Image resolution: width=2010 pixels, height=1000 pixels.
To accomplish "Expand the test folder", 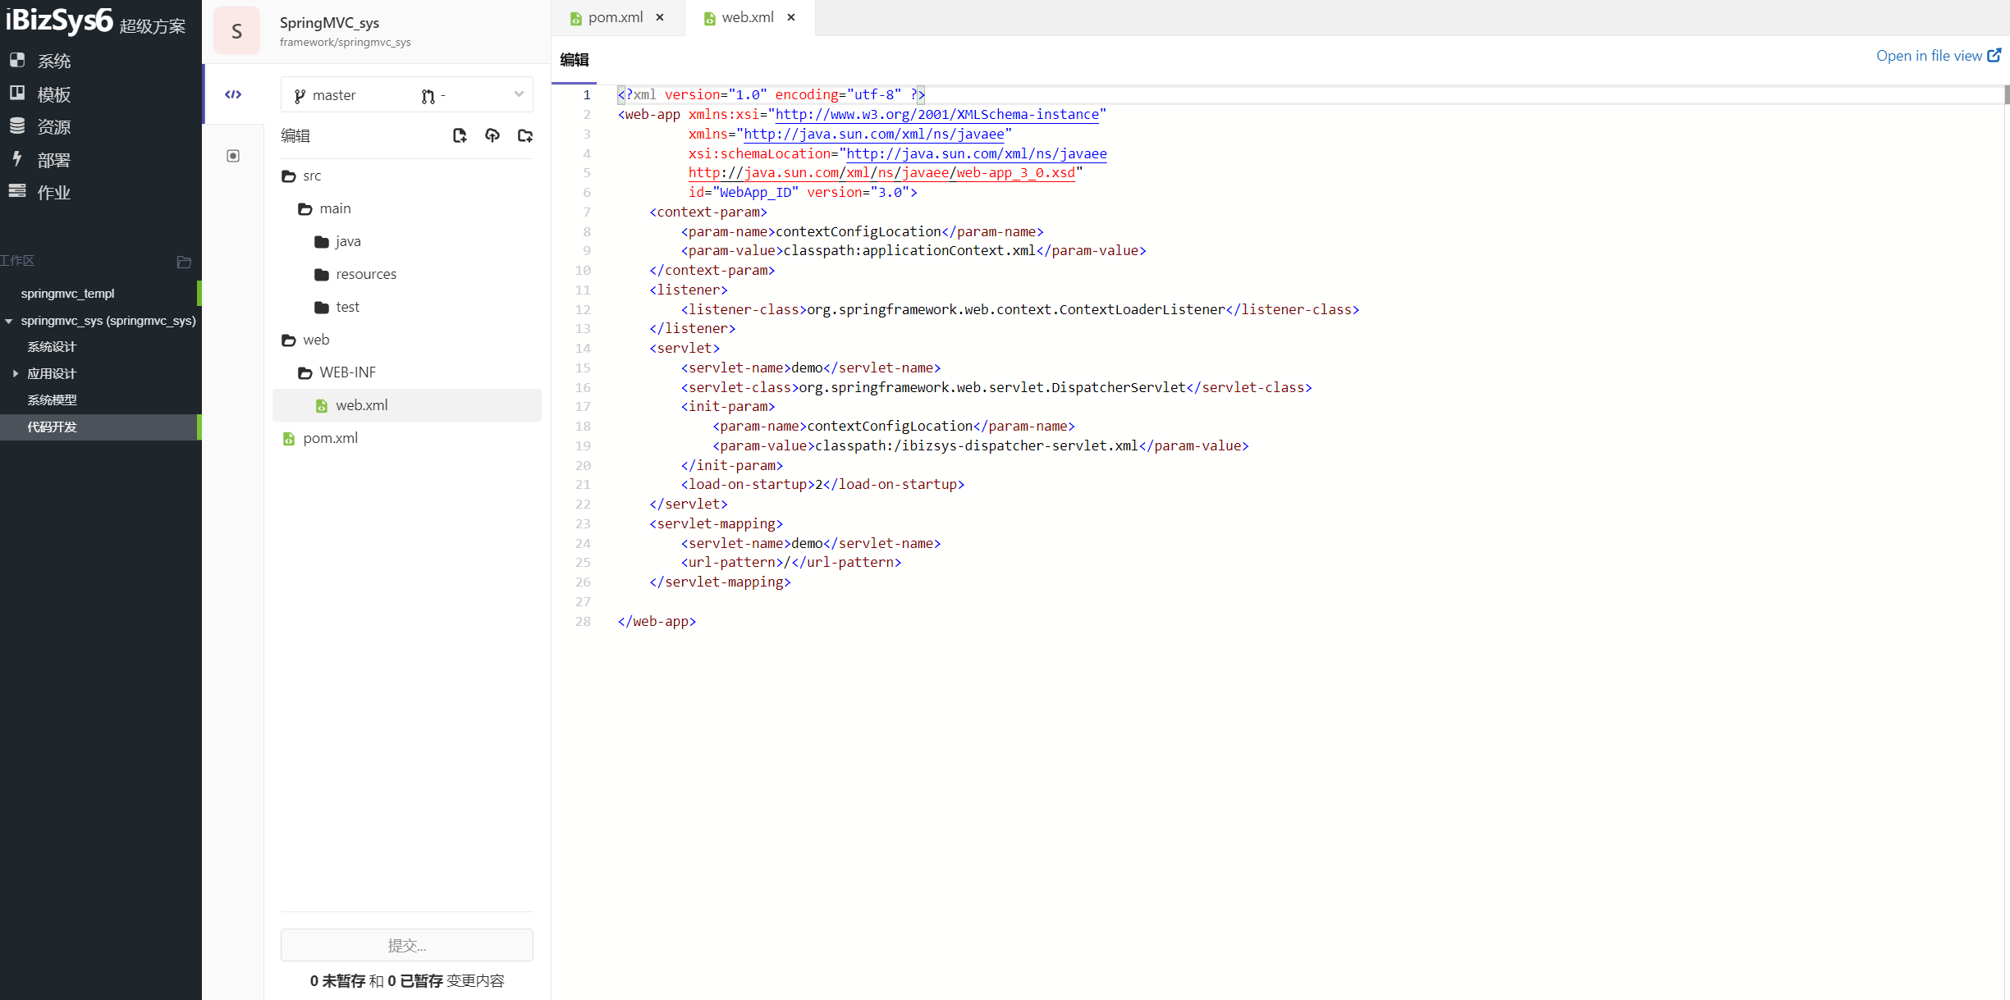I will coord(321,307).
